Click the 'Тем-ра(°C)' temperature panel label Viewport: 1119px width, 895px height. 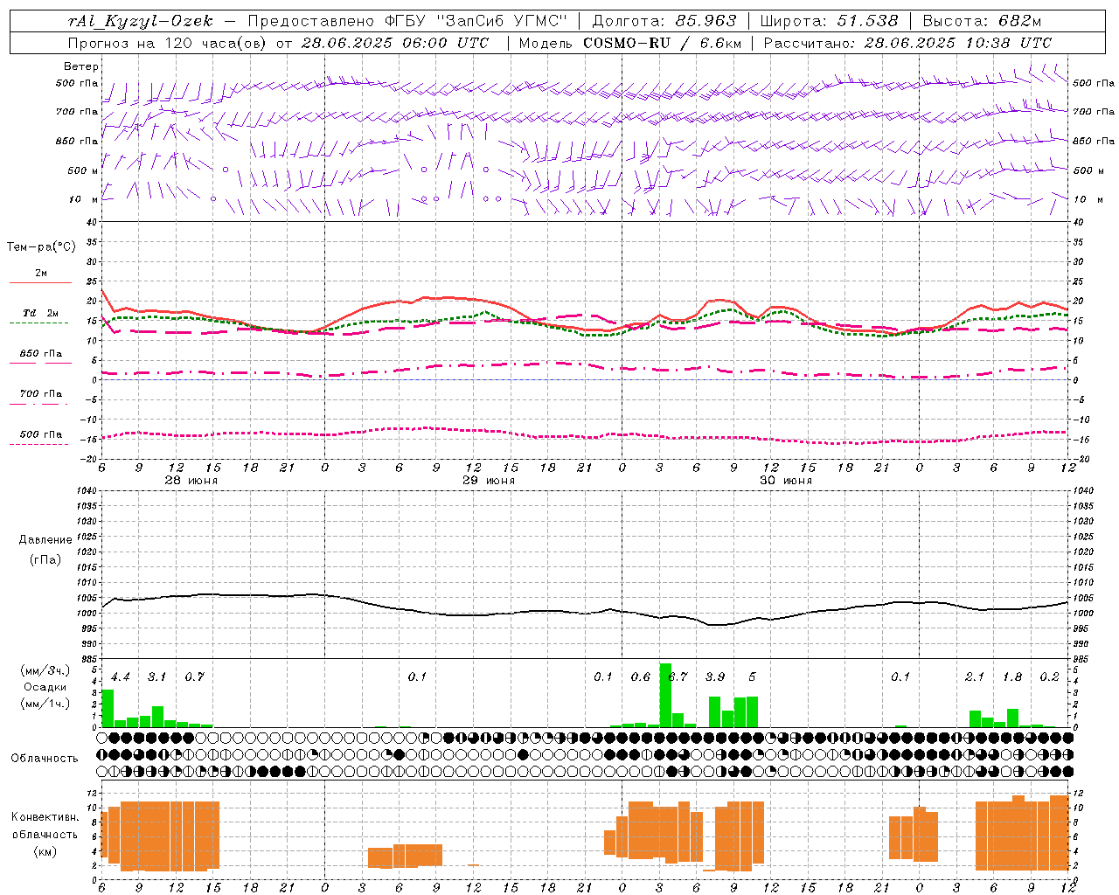tap(41, 247)
